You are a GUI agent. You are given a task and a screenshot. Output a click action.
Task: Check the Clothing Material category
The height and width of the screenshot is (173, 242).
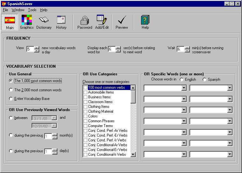pos(85,112)
